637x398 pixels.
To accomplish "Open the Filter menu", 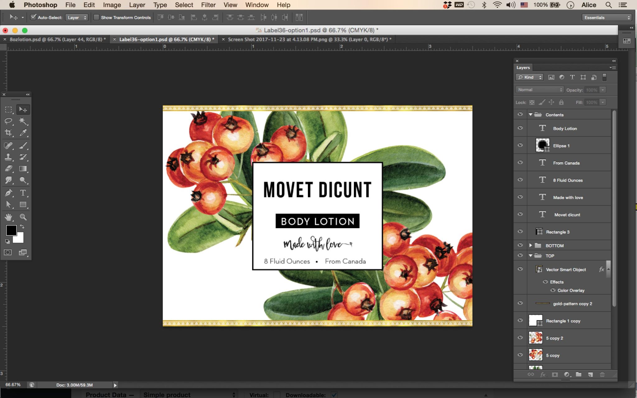I will [x=208, y=5].
